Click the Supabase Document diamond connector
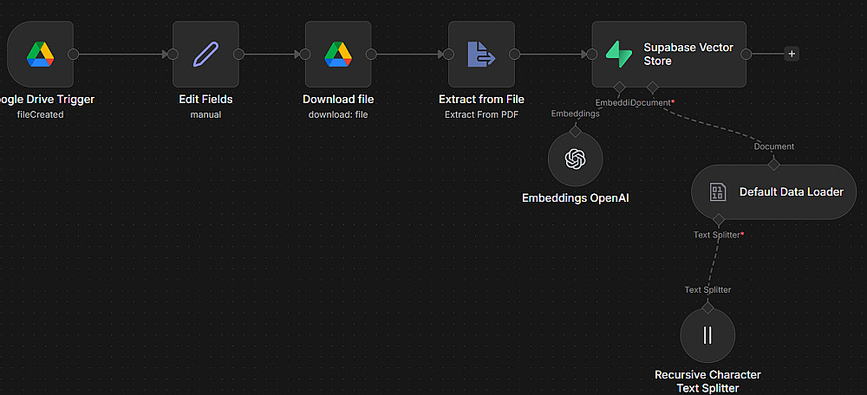This screenshot has width=867, height=395. 653,87
